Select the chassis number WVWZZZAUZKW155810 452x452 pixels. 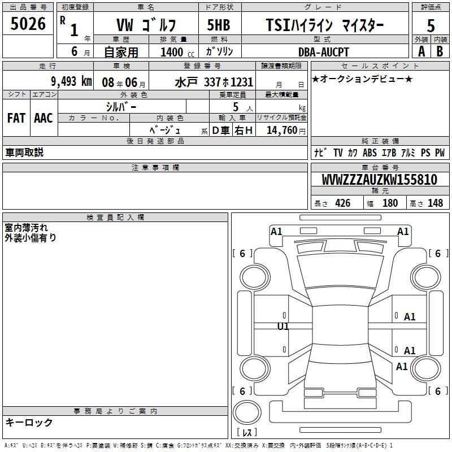pyautogui.click(x=379, y=179)
